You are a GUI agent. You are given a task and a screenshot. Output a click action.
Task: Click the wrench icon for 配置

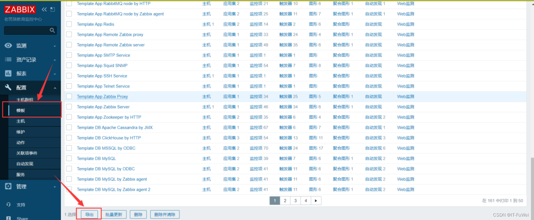pyautogui.click(x=8, y=87)
